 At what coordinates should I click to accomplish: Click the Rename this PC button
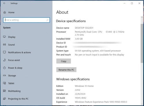click(66, 70)
